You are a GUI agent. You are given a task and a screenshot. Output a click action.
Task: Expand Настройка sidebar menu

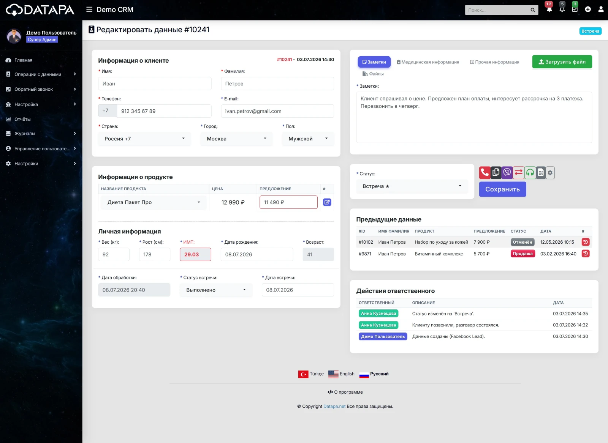pyautogui.click(x=41, y=104)
